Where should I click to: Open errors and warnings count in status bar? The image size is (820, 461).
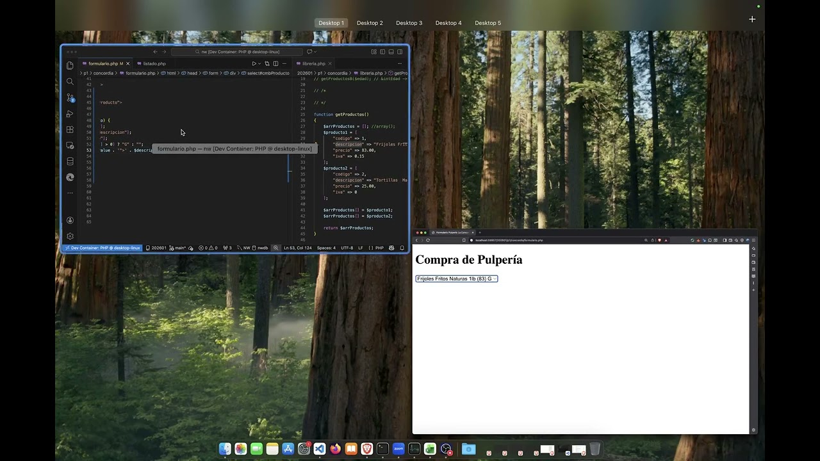tap(208, 248)
